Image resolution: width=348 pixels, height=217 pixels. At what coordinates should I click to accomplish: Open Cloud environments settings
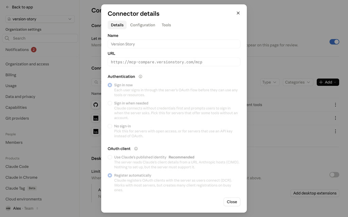(x=23, y=199)
